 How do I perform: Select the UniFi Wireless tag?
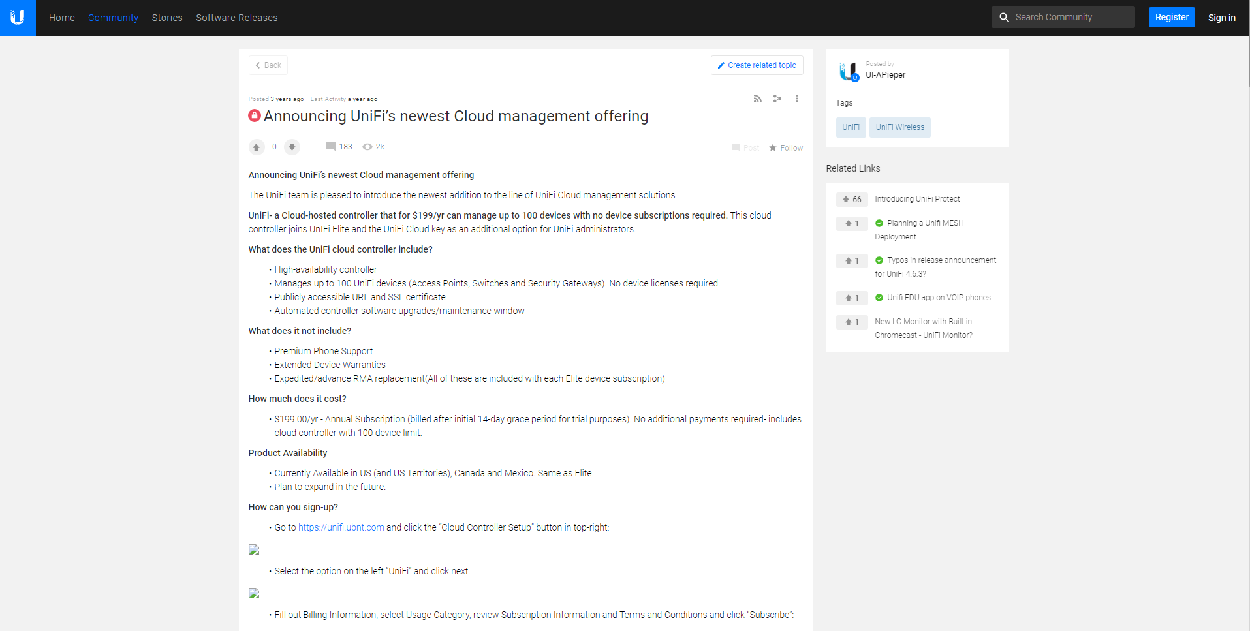900,127
